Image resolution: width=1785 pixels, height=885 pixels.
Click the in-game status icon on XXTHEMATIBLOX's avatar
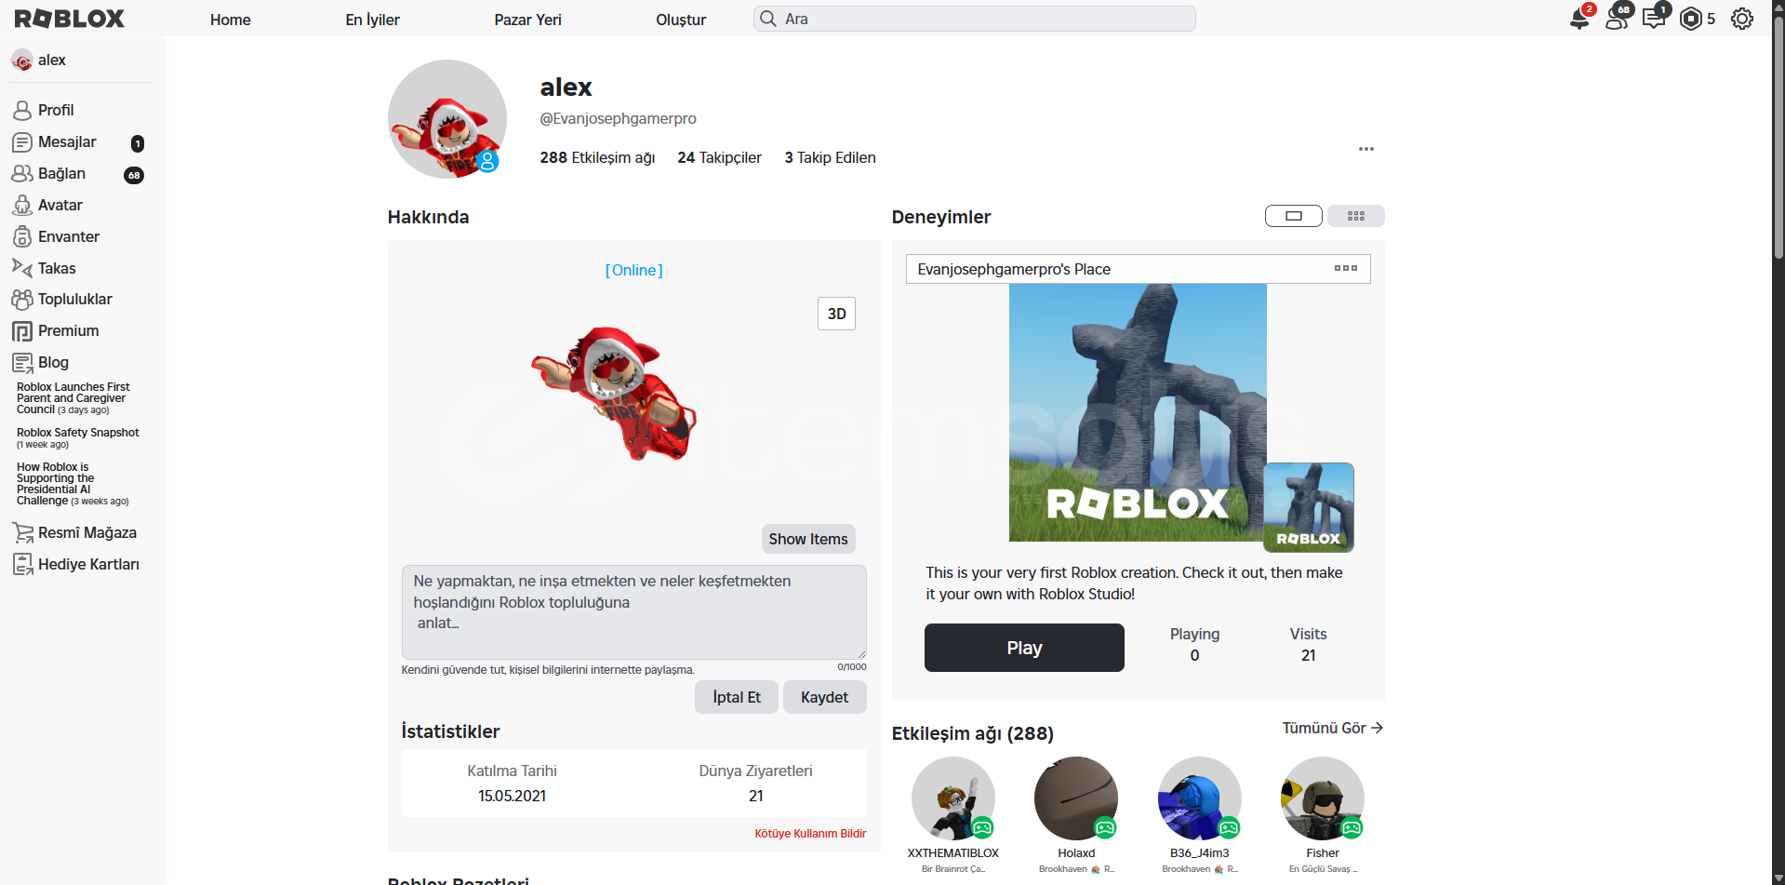pyautogui.click(x=982, y=827)
